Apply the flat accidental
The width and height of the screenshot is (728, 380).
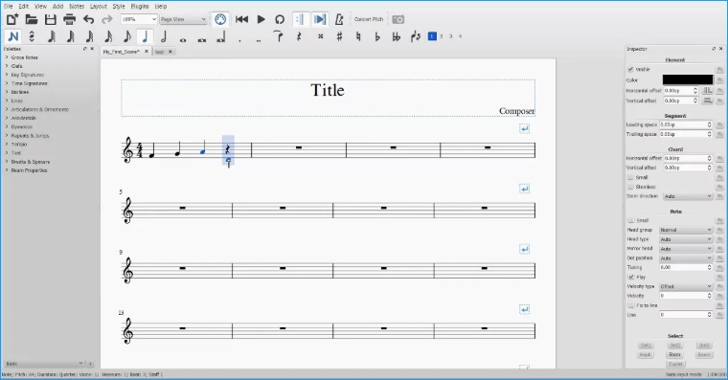(377, 36)
